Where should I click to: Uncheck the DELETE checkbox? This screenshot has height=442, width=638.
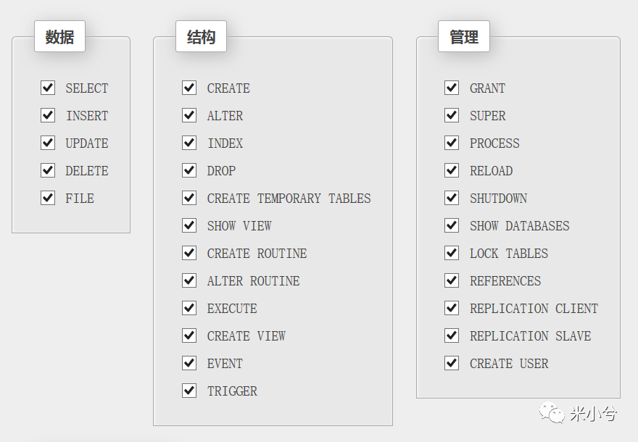click(x=48, y=170)
